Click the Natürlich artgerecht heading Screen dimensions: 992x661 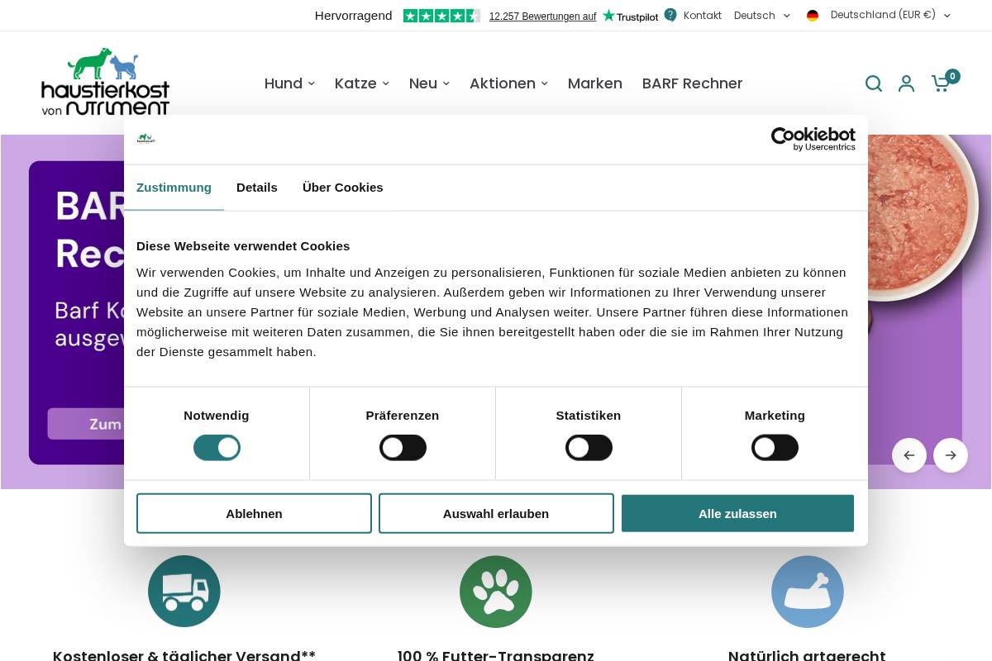pos(807,656)
